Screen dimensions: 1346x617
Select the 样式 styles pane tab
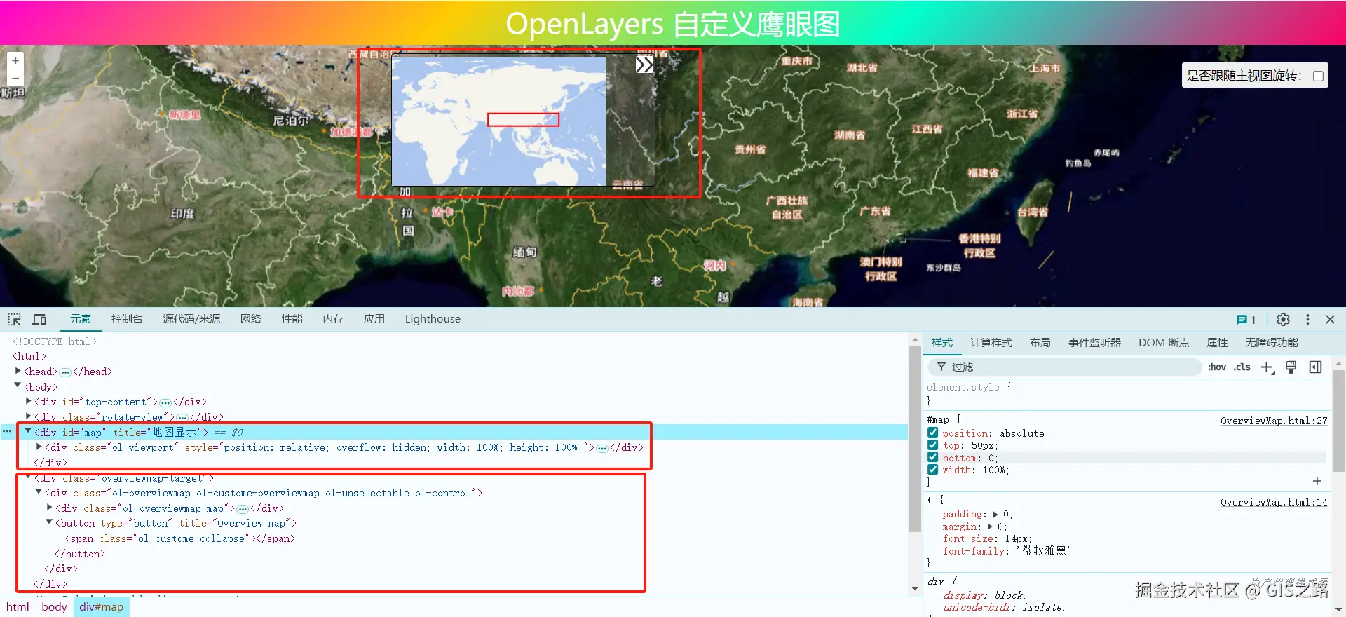point(941,343)
